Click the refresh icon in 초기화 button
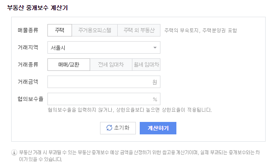The height and width of the screenshot is (164, 276). 109,128
